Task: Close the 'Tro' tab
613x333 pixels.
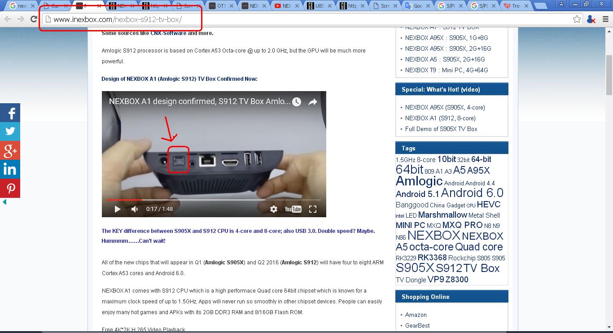Action: click(527, 6)
